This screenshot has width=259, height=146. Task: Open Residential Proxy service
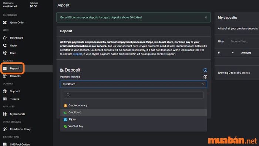click(20, 129)
